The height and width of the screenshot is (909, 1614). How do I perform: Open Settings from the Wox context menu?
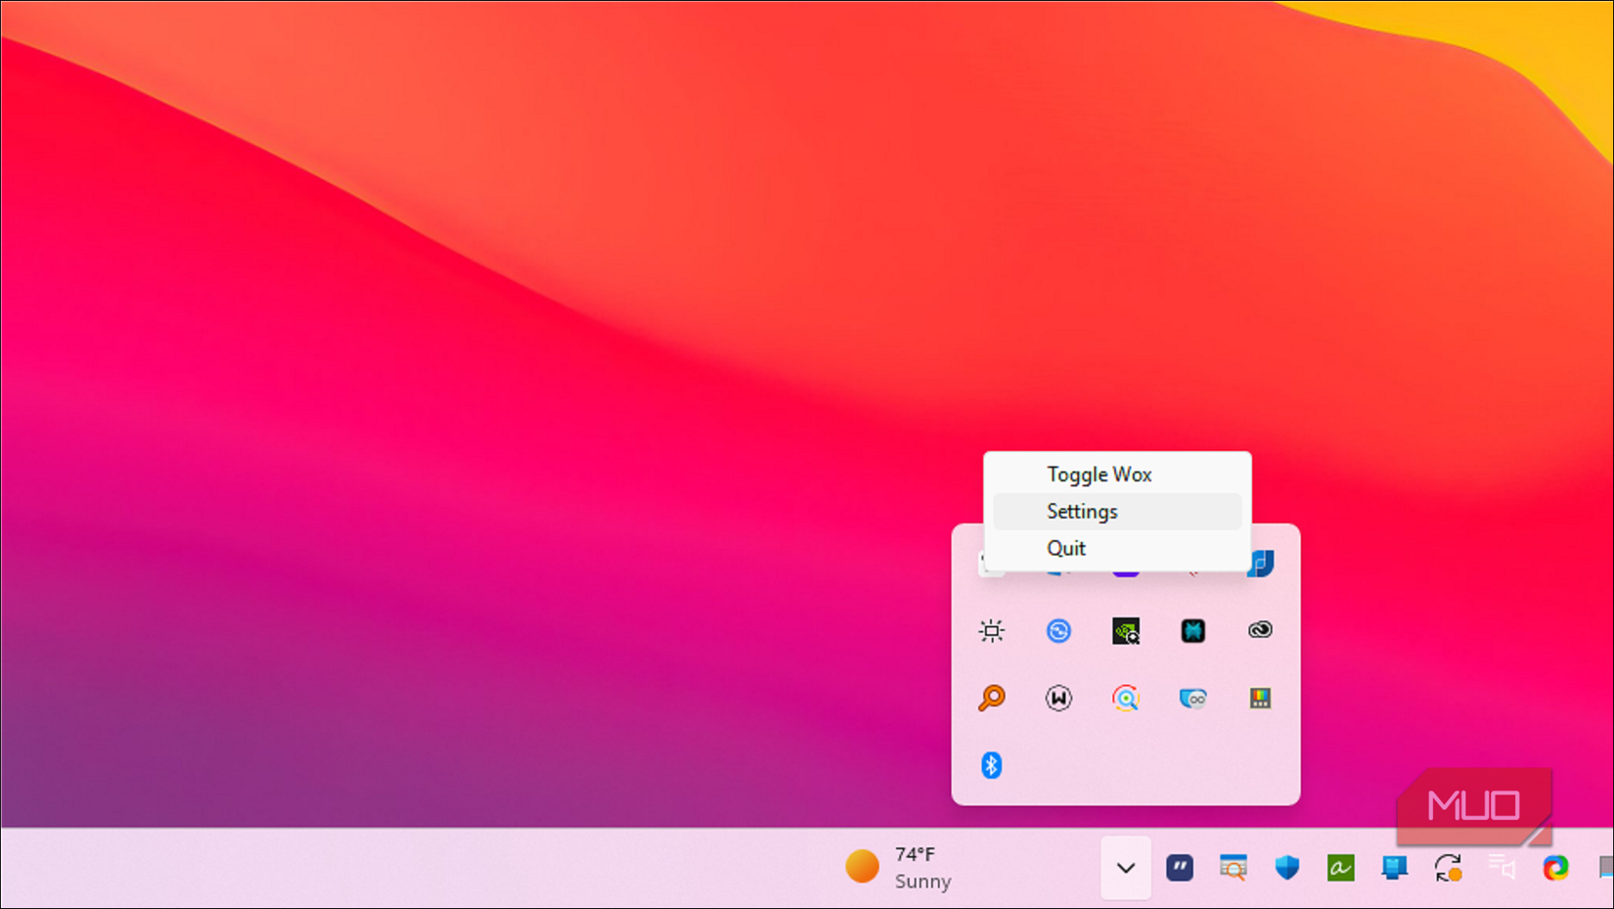[x=1081, y=511]
